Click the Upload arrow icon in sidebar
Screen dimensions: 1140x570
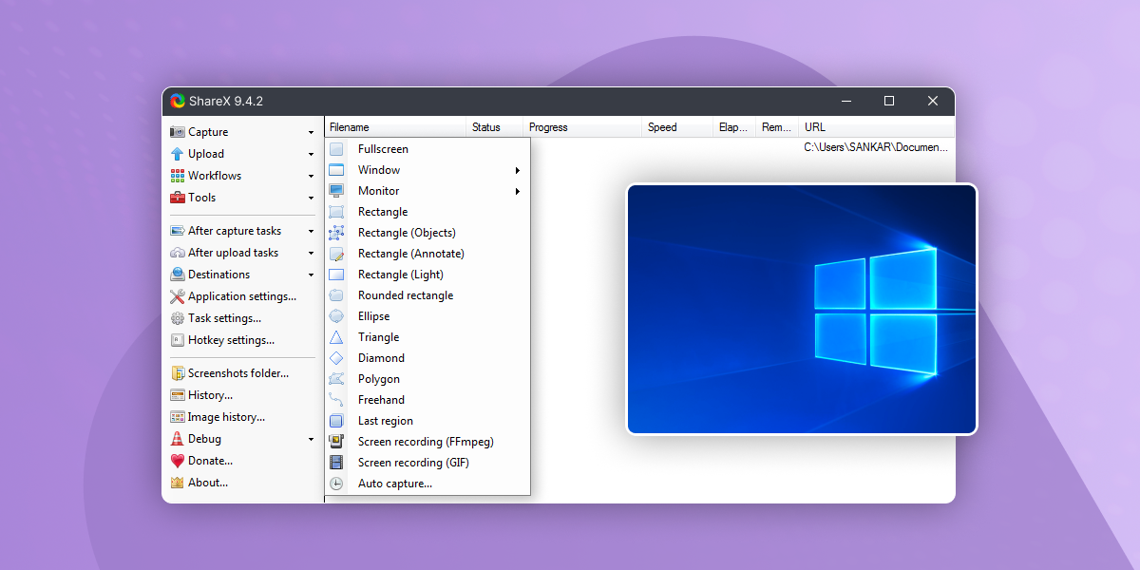pyautogui.click(x=177, y=154)
